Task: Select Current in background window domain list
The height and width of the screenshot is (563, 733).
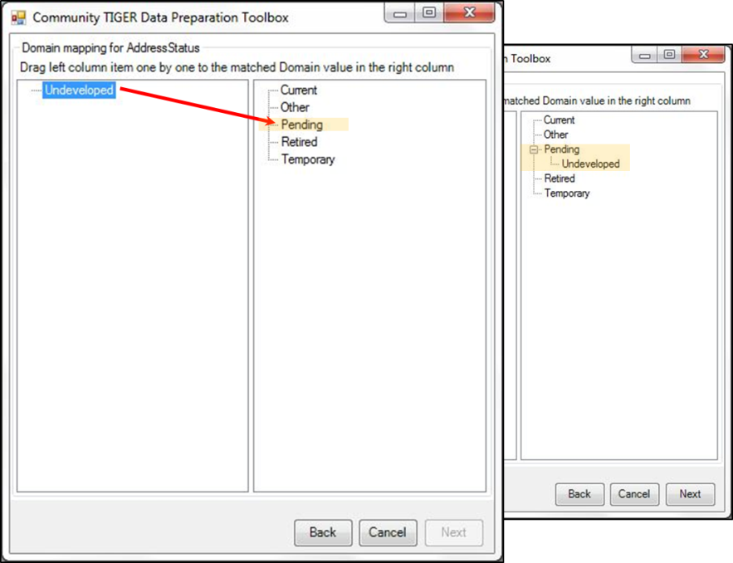Action: (559, 120)
